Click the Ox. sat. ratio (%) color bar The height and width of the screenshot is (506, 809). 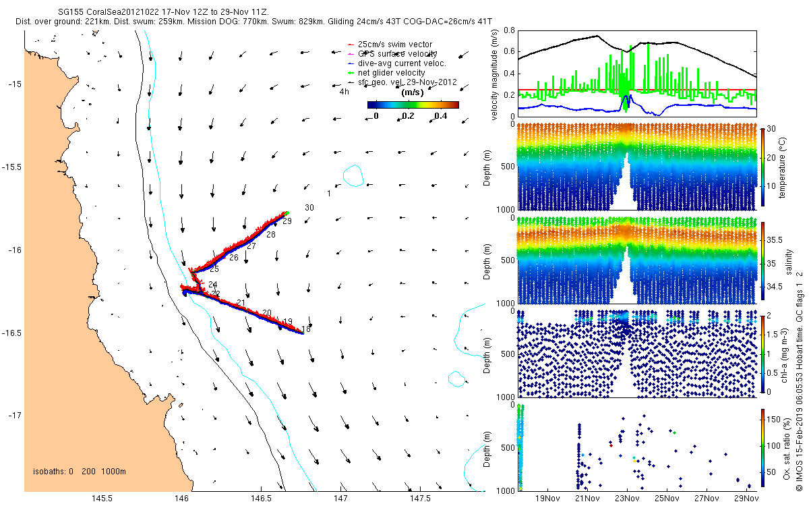point(763,449)
